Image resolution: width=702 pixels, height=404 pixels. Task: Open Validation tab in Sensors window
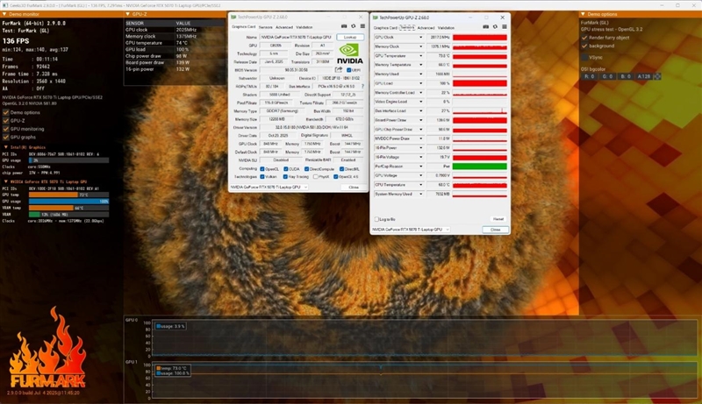tap(448, 27)
